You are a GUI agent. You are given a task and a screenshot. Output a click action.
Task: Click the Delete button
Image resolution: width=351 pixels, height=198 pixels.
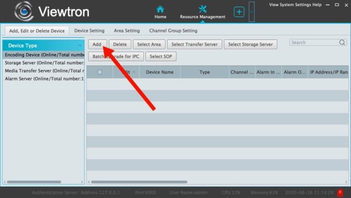click(120, 44)
